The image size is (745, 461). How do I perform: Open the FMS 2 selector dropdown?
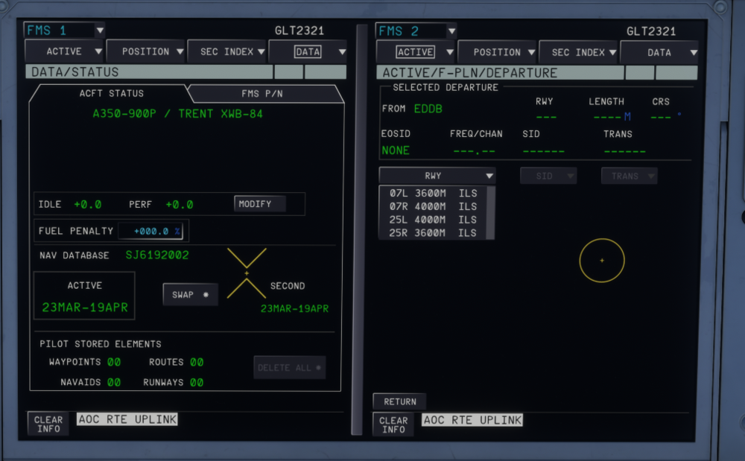[416, 31]
